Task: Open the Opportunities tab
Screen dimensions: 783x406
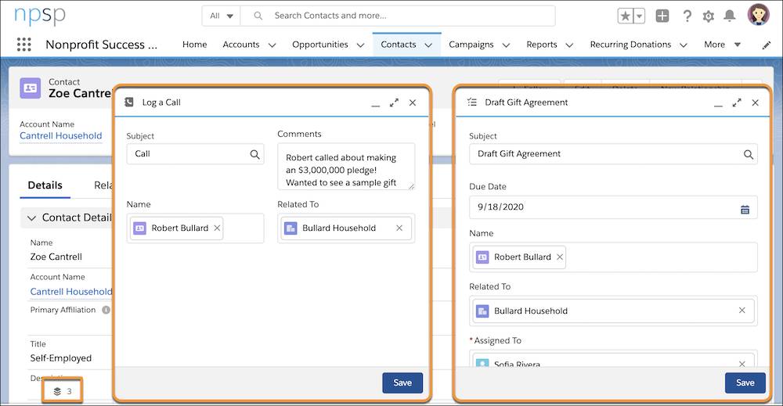Action: click(320, 45)
